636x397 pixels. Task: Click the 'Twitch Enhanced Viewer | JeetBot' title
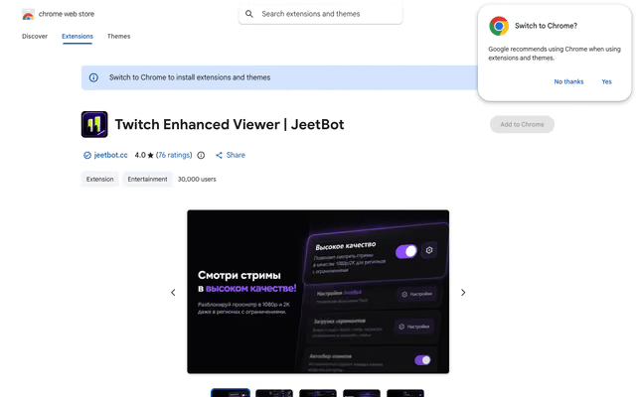point(230,124)
